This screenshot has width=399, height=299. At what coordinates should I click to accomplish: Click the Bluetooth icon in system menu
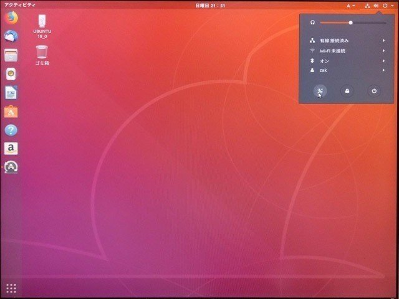[x=312, y=61]
